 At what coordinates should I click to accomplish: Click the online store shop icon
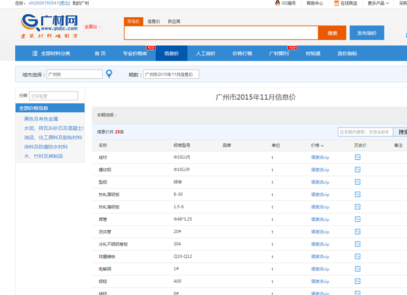click(336, 4)
